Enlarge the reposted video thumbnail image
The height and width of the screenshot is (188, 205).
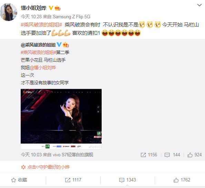click(61, 119)
